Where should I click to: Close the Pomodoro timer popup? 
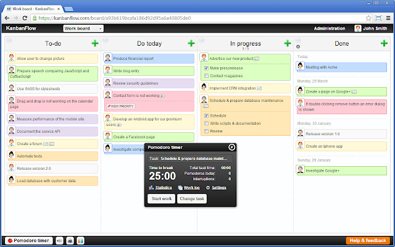tap(231, 147)
